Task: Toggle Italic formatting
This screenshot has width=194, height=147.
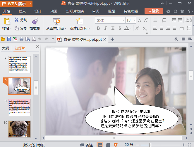Action: [x=105, y=28]
